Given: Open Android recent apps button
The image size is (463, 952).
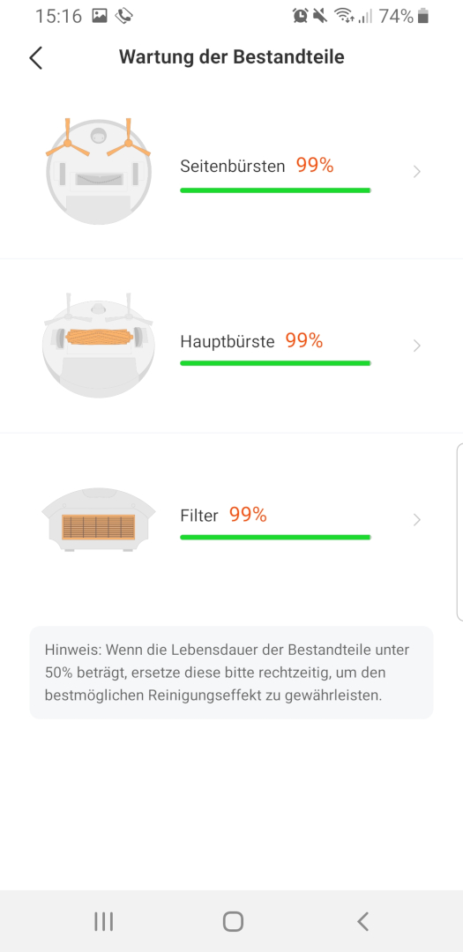Looking at the screenshot, I should pos(104,922).
